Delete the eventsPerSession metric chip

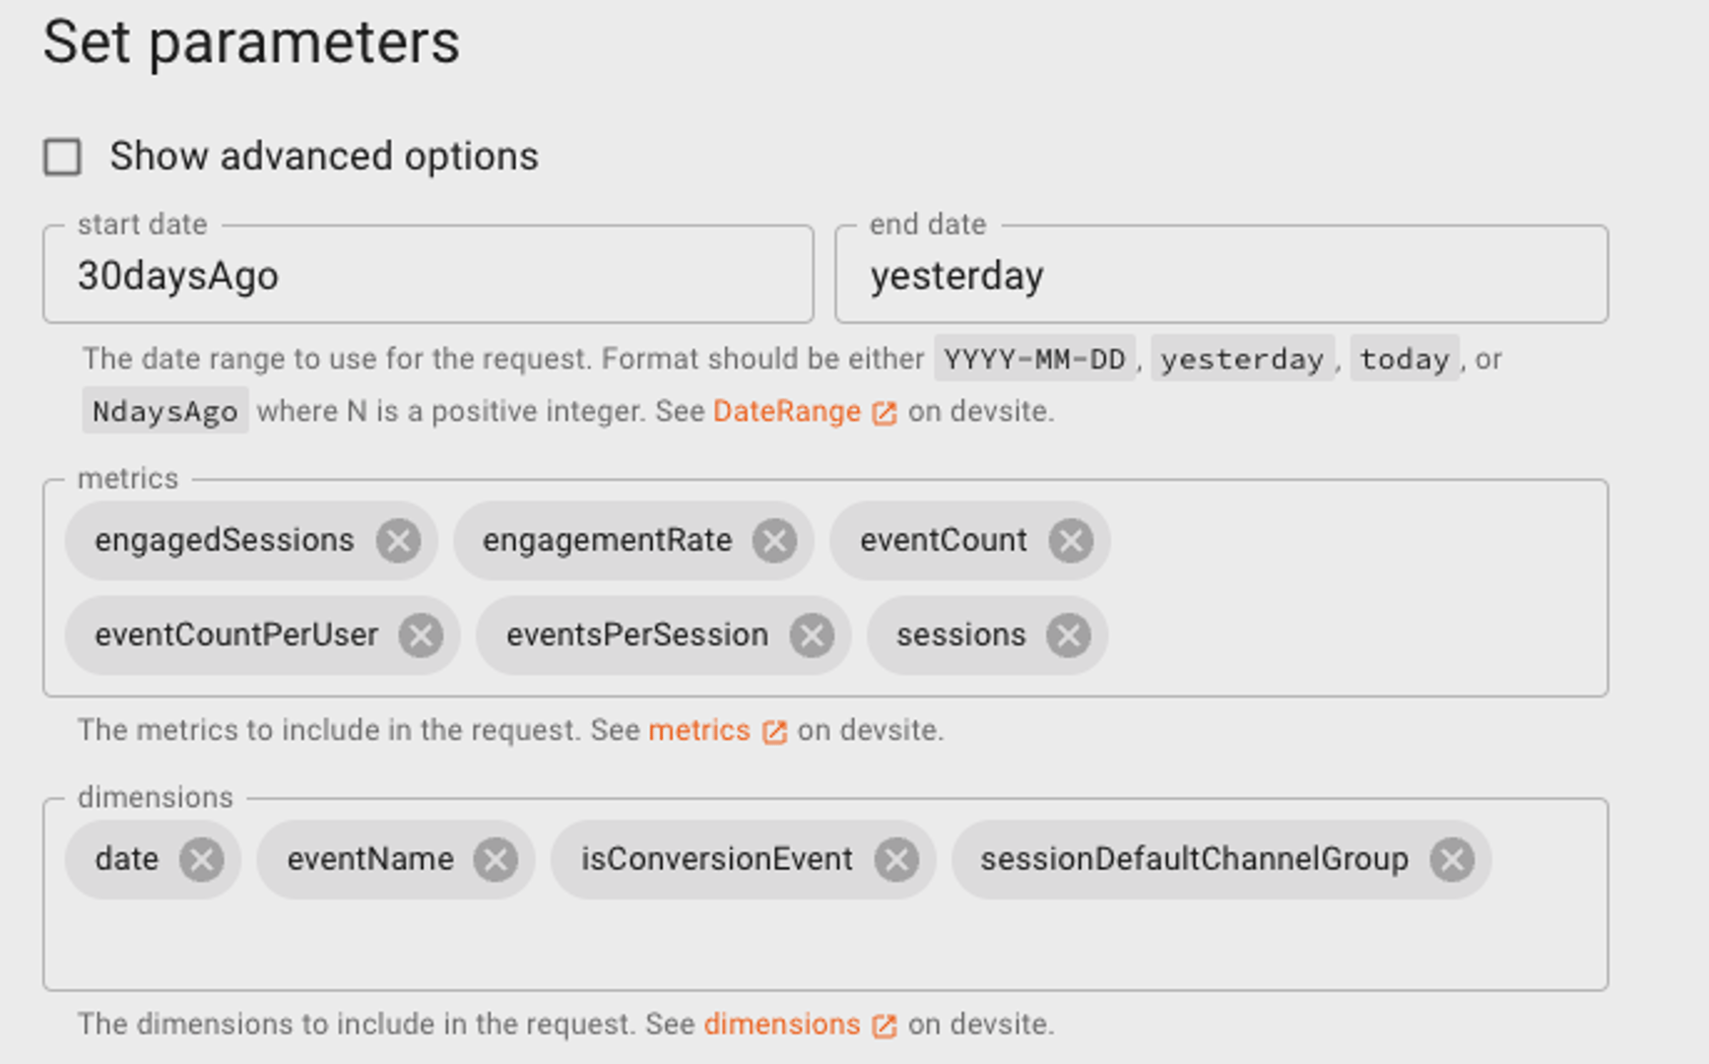coord(812,635)
